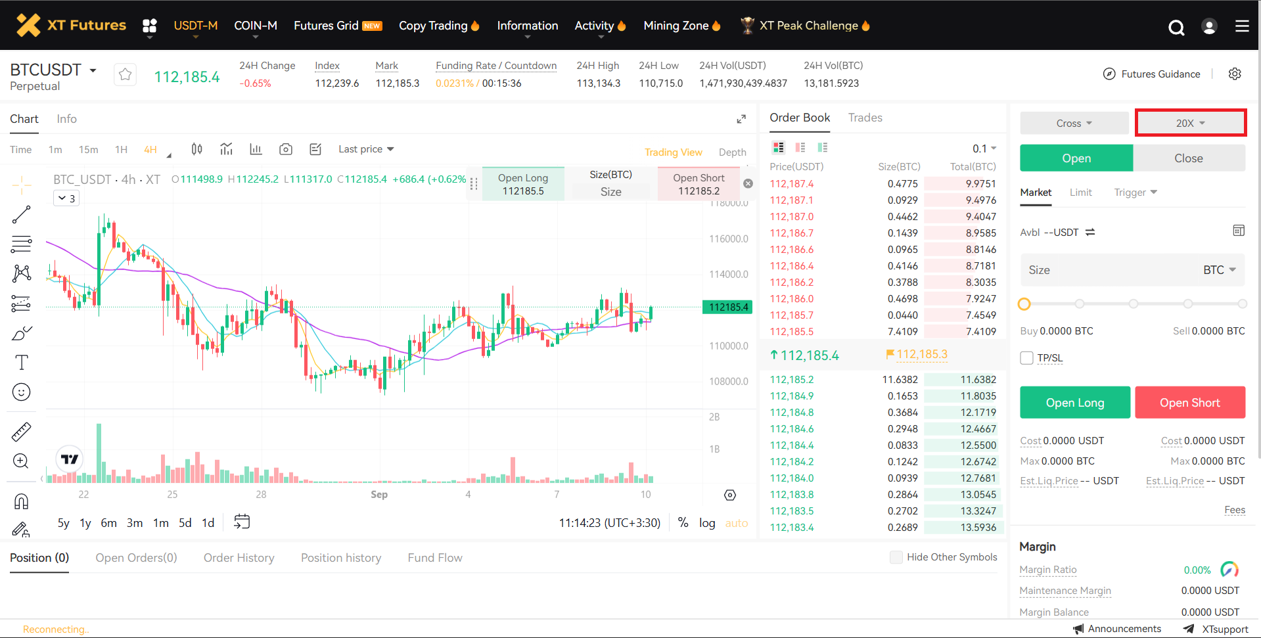Enable the TP/SL checkbox

pyautogui.click(x=1026, y=358)
